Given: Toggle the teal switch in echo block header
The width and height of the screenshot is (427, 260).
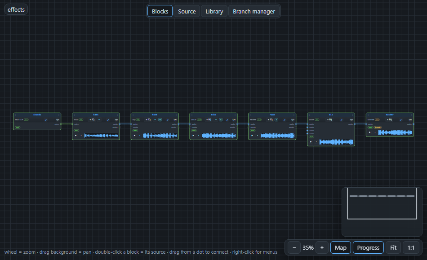Looking at the screenshot, I should (x=221, y=119).
